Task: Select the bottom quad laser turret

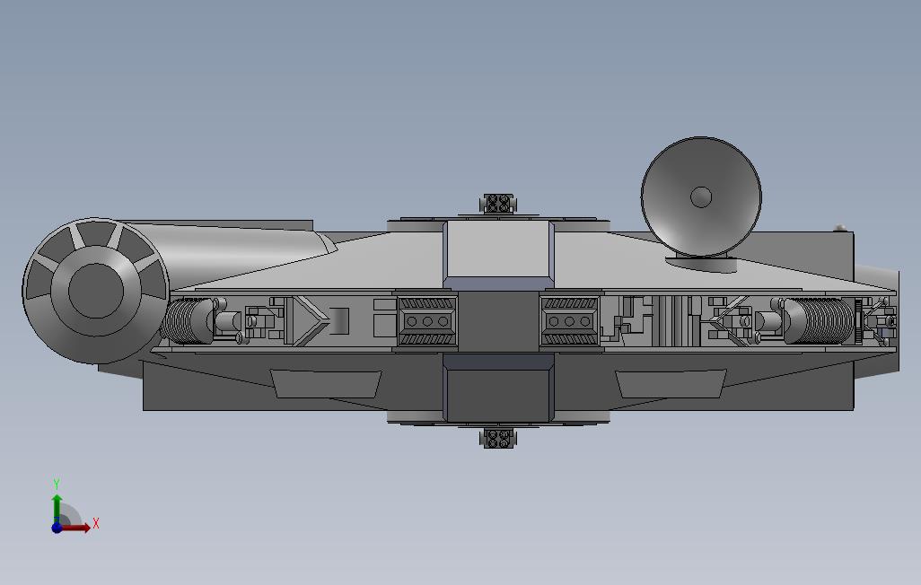Action: (x=498, y=438)
